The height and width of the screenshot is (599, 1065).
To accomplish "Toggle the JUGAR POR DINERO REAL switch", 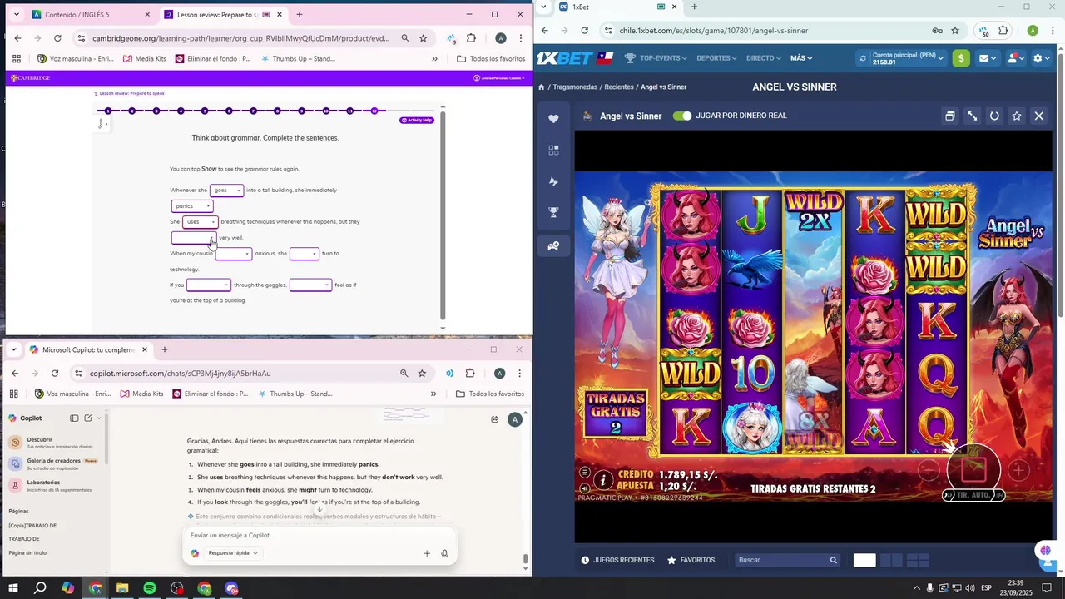I will coord(682,116).
